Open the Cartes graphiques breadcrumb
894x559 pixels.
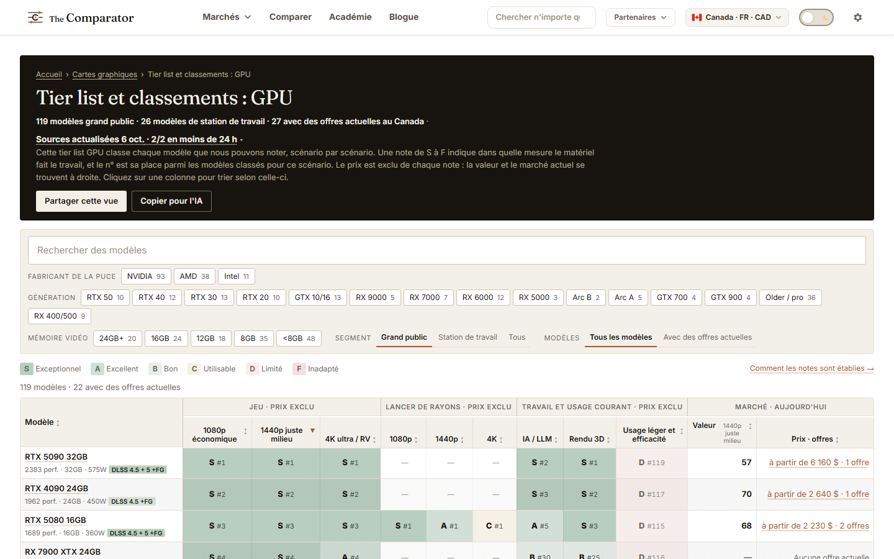click(105, 75)
